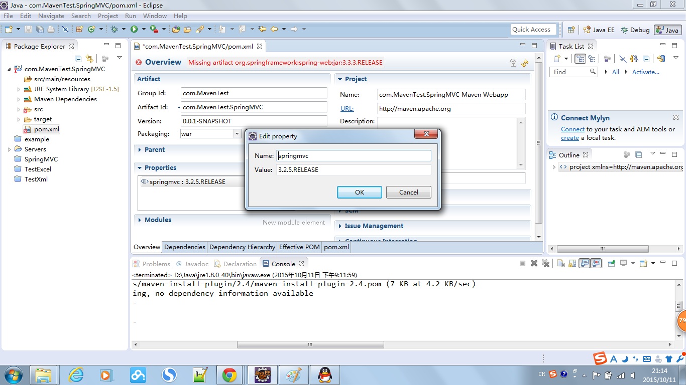Viewport: 686px width, 385px height.
Task: Toggle Link with Editor in Package Explorer
Action: point(89,59)
